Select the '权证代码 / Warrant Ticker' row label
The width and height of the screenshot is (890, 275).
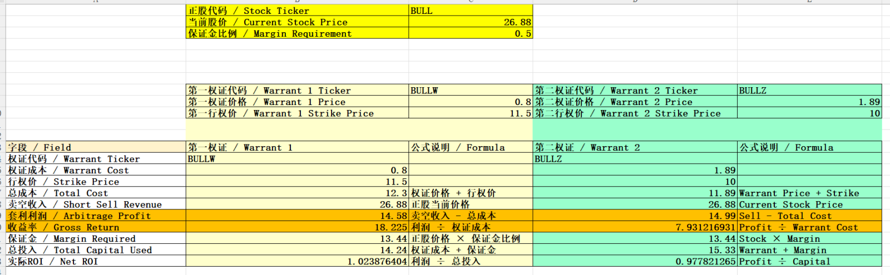click(96, 159)
